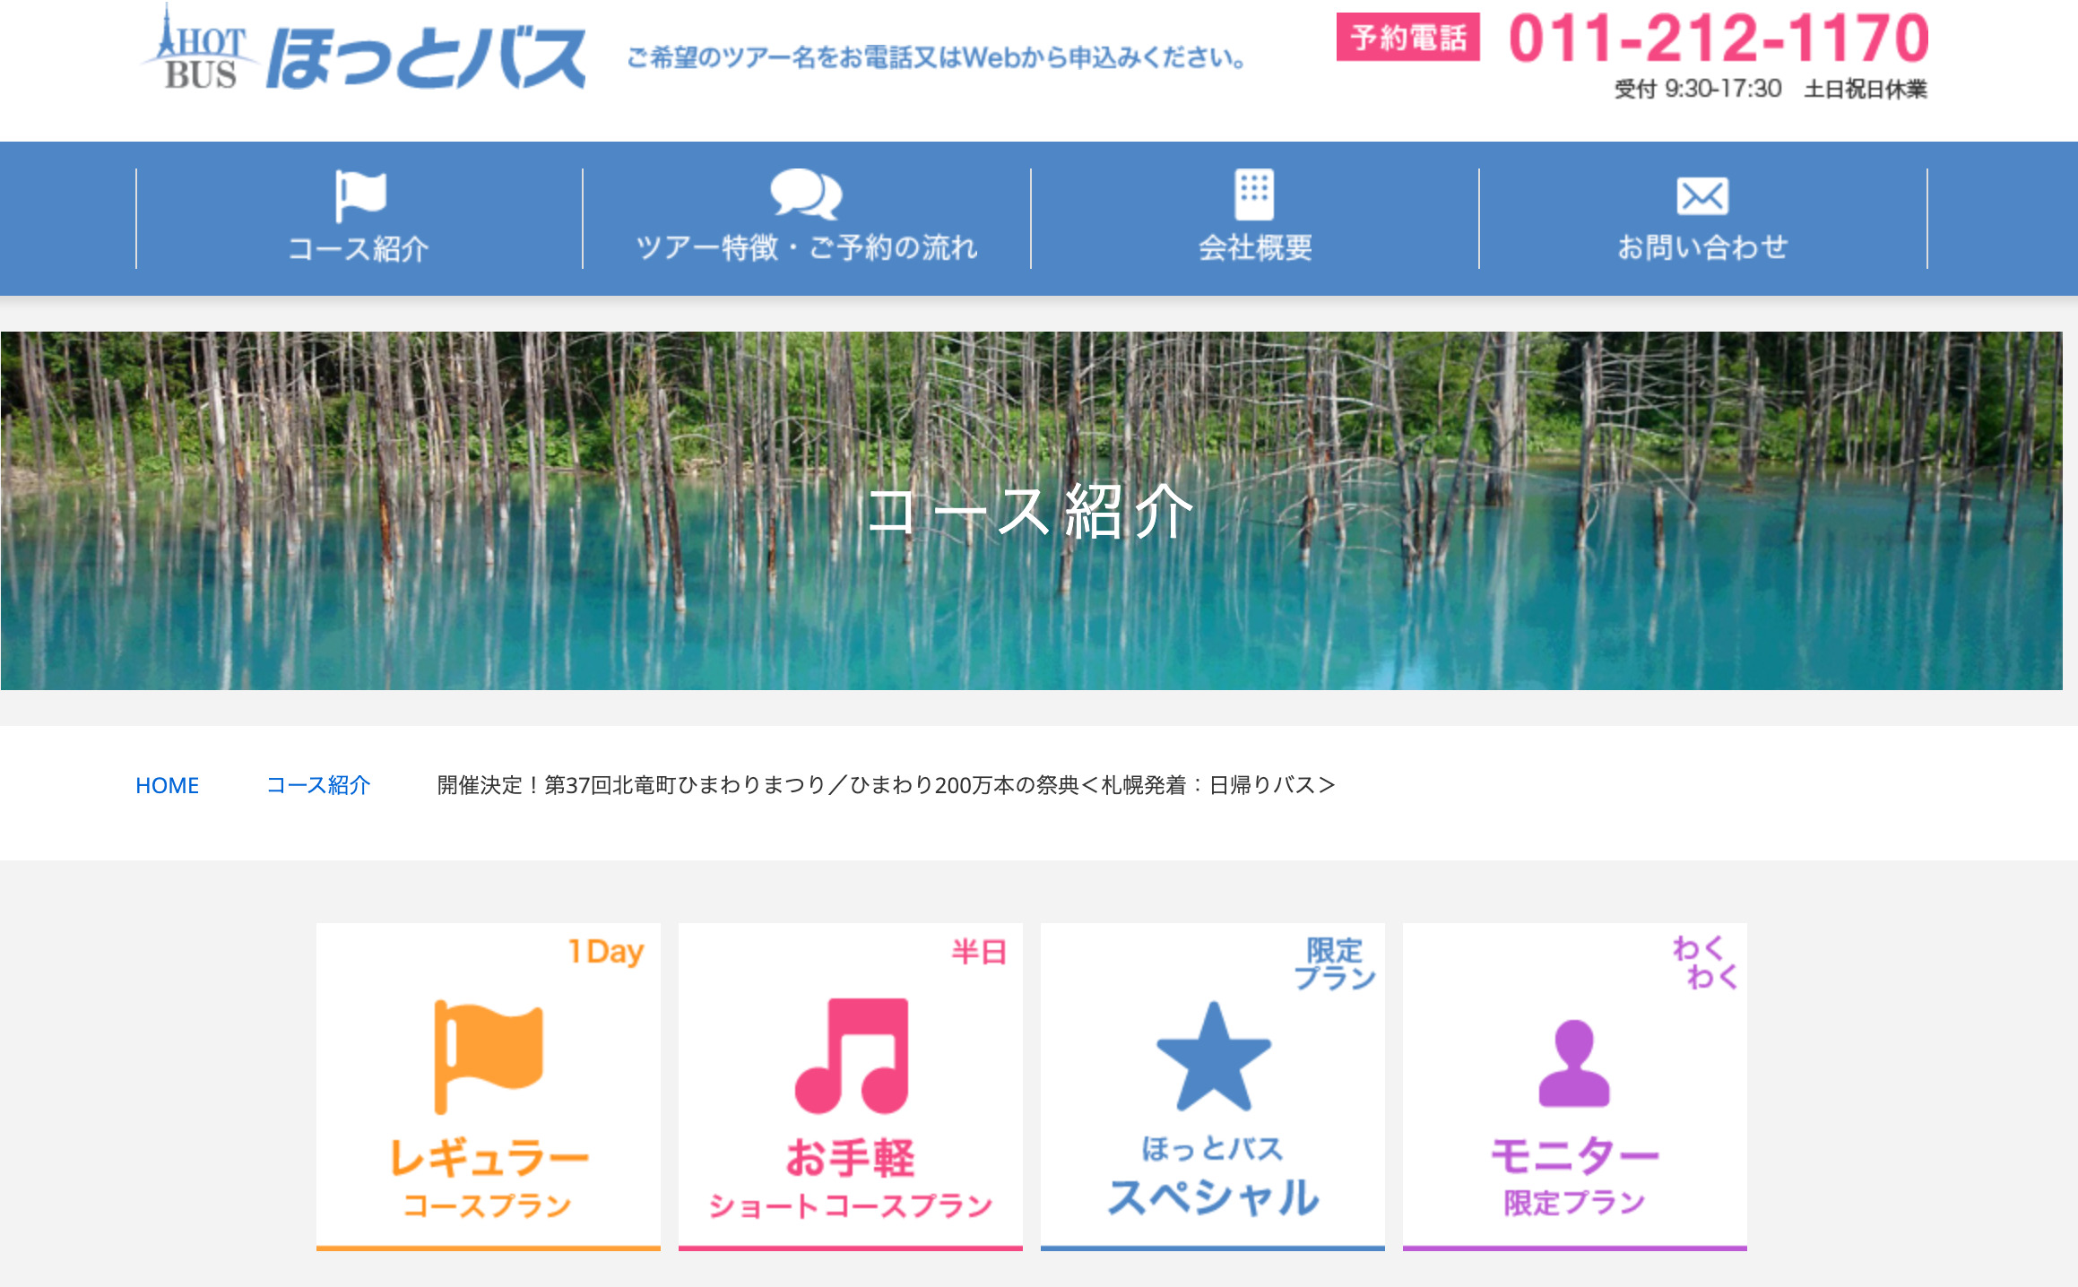Click the envelope icon above お問い合わせ
Image resolution: width=2078 pixels, height=1287 pixels.
(x=1702, y=195)
